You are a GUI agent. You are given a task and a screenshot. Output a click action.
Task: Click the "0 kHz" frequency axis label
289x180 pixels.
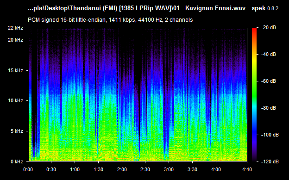[17, 161]
